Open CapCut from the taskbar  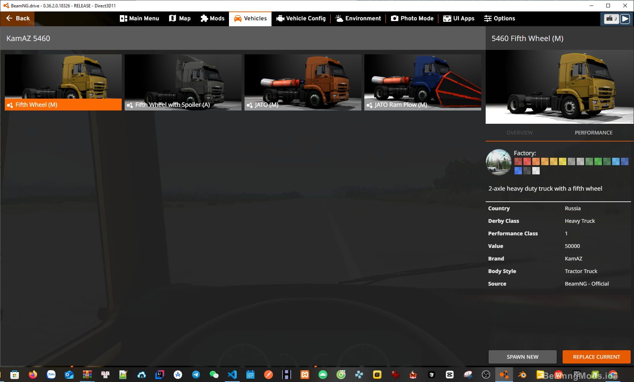point(449,375)
